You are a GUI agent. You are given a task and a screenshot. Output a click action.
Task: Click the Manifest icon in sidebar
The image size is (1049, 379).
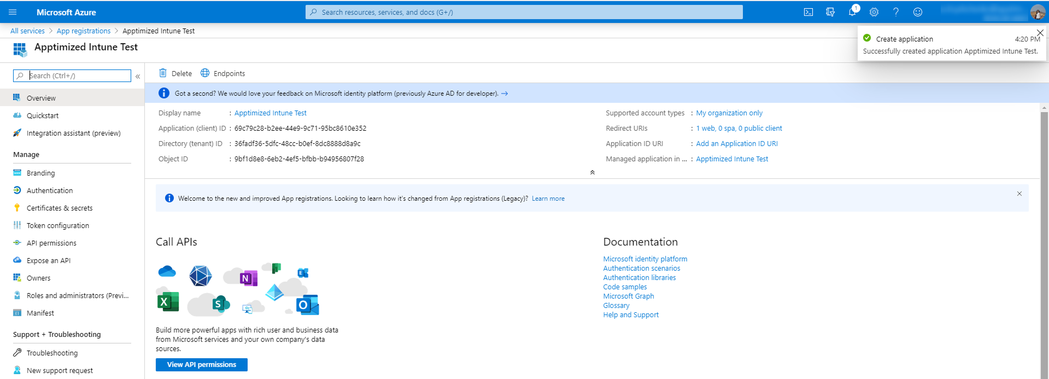pyautogui.click(x=17, y=312)
